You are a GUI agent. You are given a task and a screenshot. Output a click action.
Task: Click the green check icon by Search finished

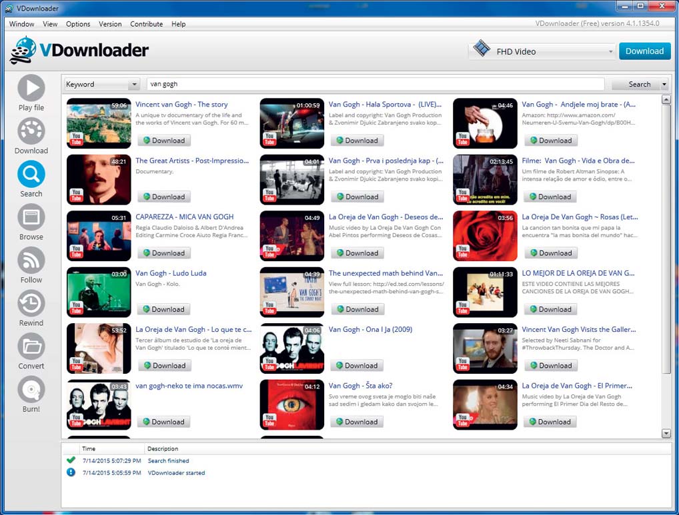pos(71,460)
